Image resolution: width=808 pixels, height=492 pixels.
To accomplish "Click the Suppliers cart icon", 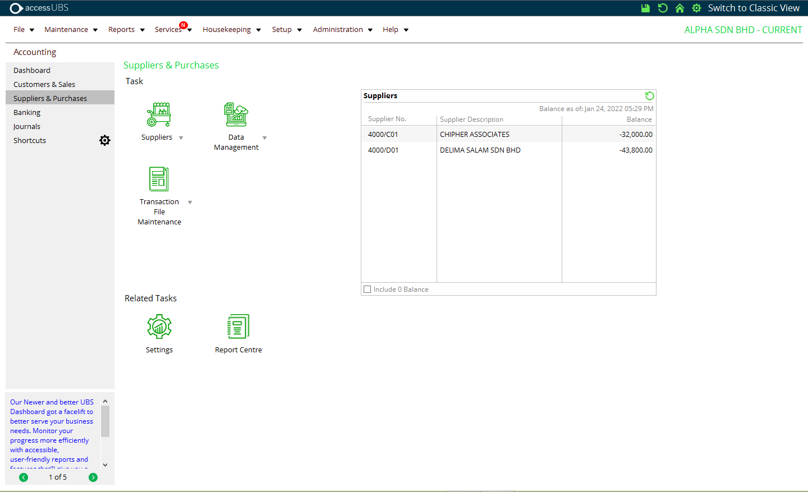I will pos(159,114).
